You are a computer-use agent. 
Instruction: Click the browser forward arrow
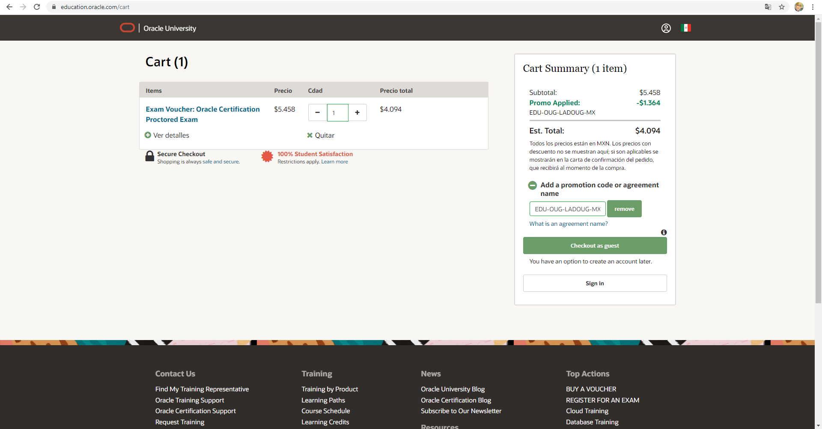coord(23,7)
